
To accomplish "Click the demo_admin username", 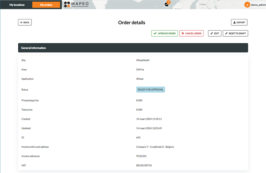I will [258, 5].
